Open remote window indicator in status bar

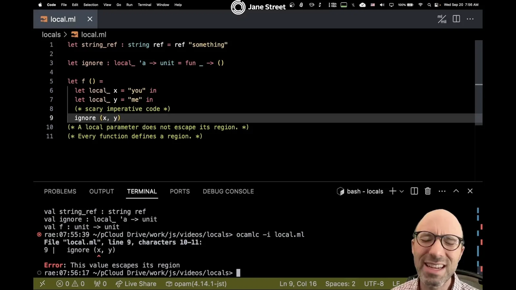coord(42,284)
